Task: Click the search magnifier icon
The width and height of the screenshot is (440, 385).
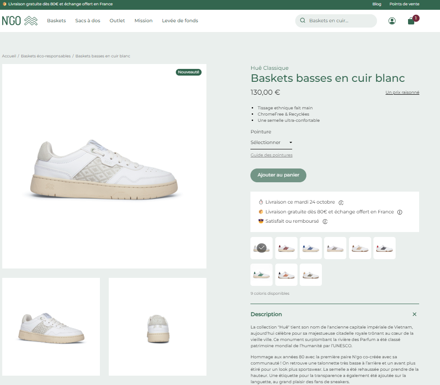Action: tap(303, 20)
